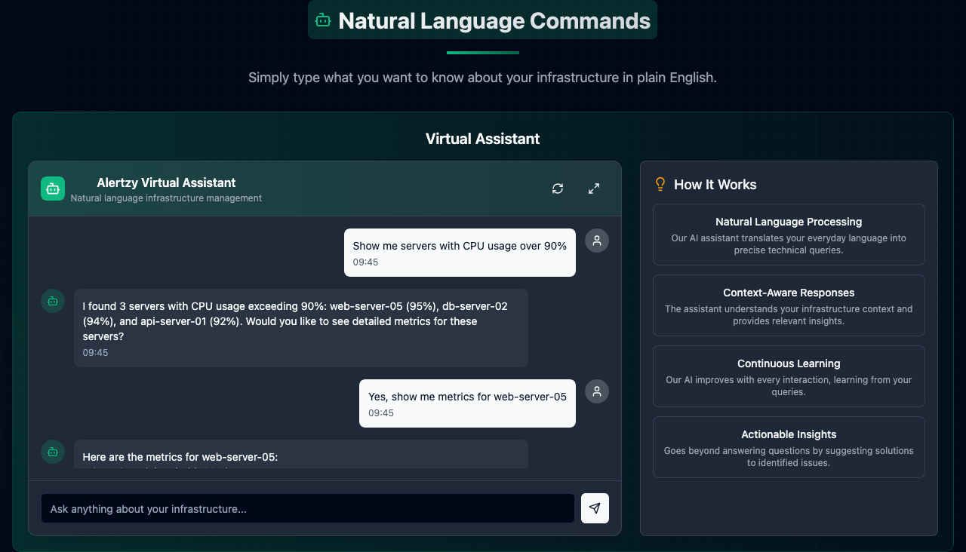Click user avatar beside 'Show me servers' message
This screenshot has height=552, width=966.
coord(597,241)
